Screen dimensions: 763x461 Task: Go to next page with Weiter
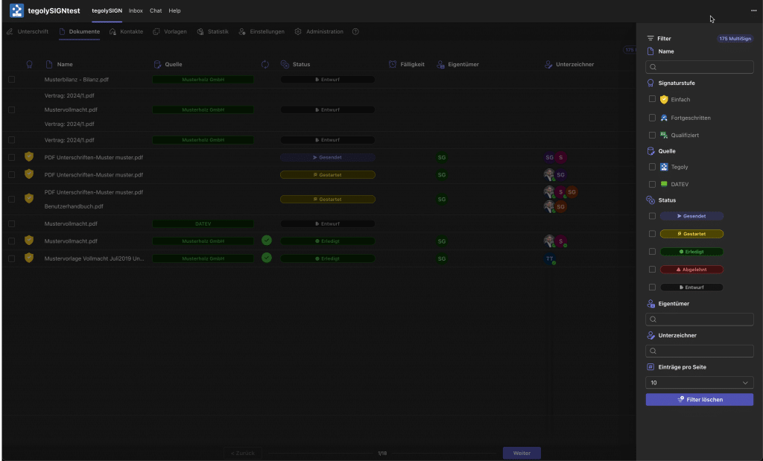[522, 453]
